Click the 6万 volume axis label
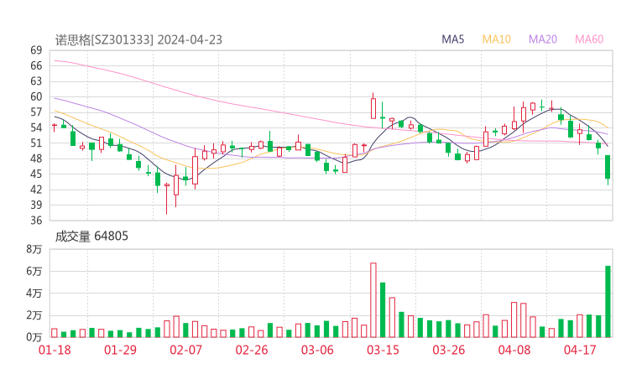Screen dimensions: 621x369 click(x=34, y=271)
